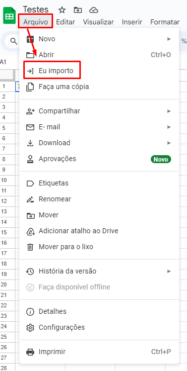Open the Inserir menu

132,22
